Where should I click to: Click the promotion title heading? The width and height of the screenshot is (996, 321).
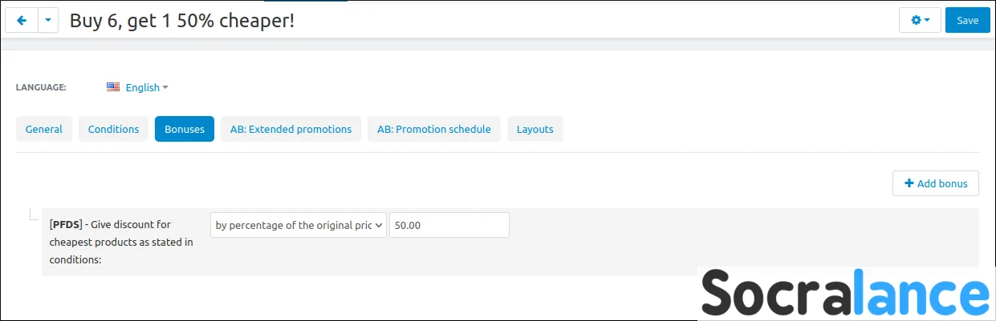[x=182, y=20]
